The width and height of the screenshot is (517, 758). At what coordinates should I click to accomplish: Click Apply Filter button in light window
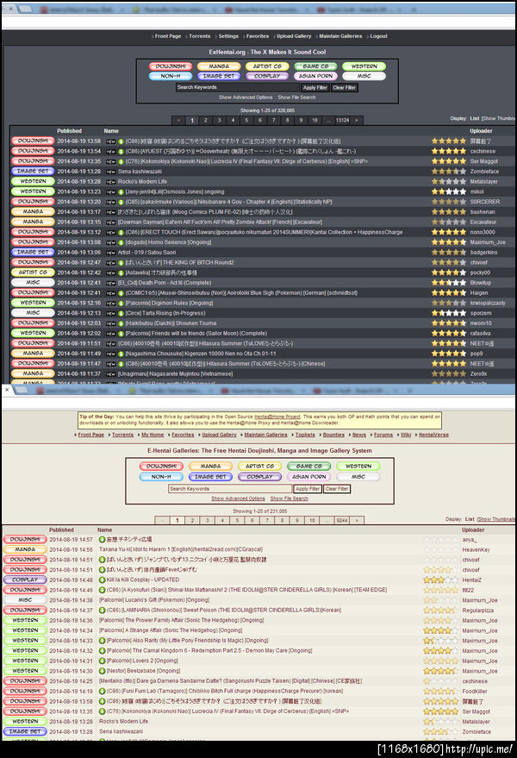tap(308, 489)
